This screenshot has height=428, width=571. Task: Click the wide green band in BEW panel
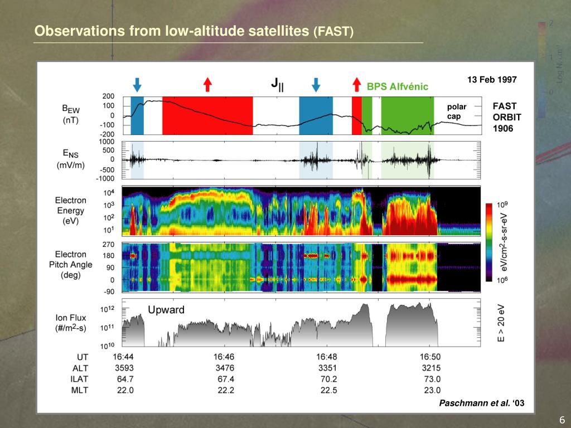click(408, 116)
